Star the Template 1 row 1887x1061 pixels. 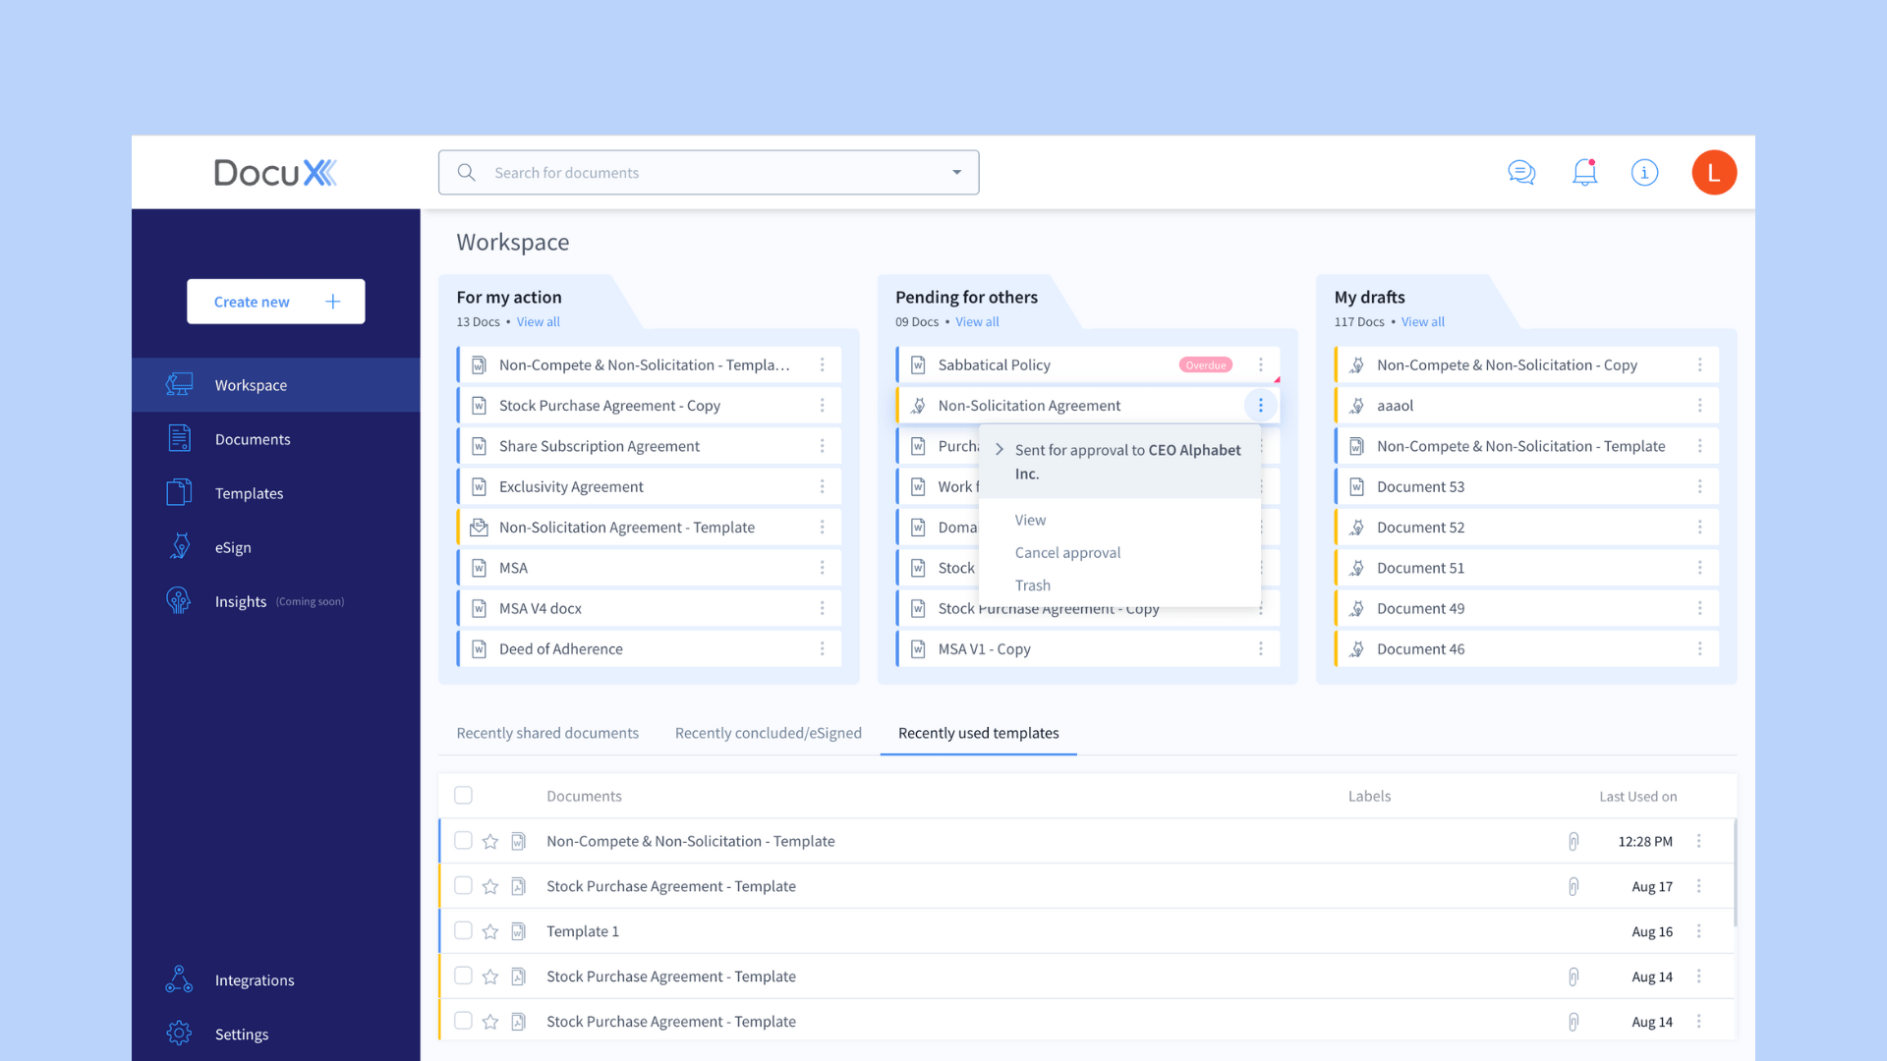click(x=490, y=931)
